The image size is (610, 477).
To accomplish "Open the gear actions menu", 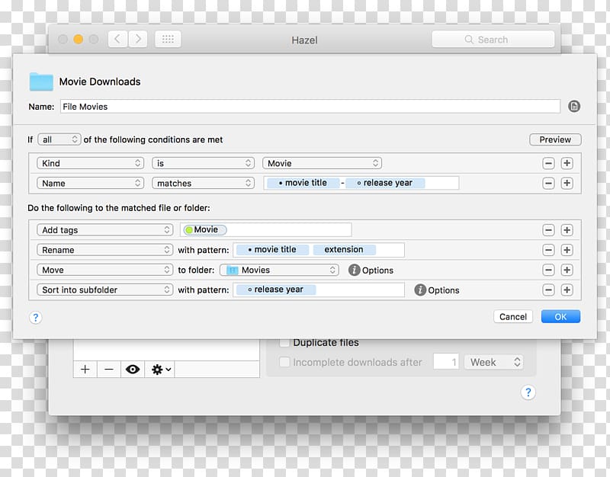I will [160, 370].
